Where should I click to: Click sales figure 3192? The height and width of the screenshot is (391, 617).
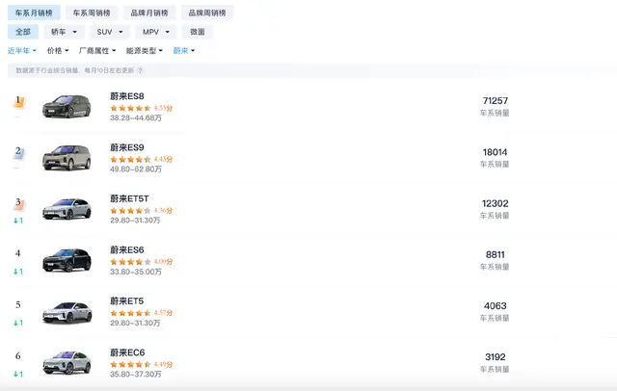click(x=495, y=357)
